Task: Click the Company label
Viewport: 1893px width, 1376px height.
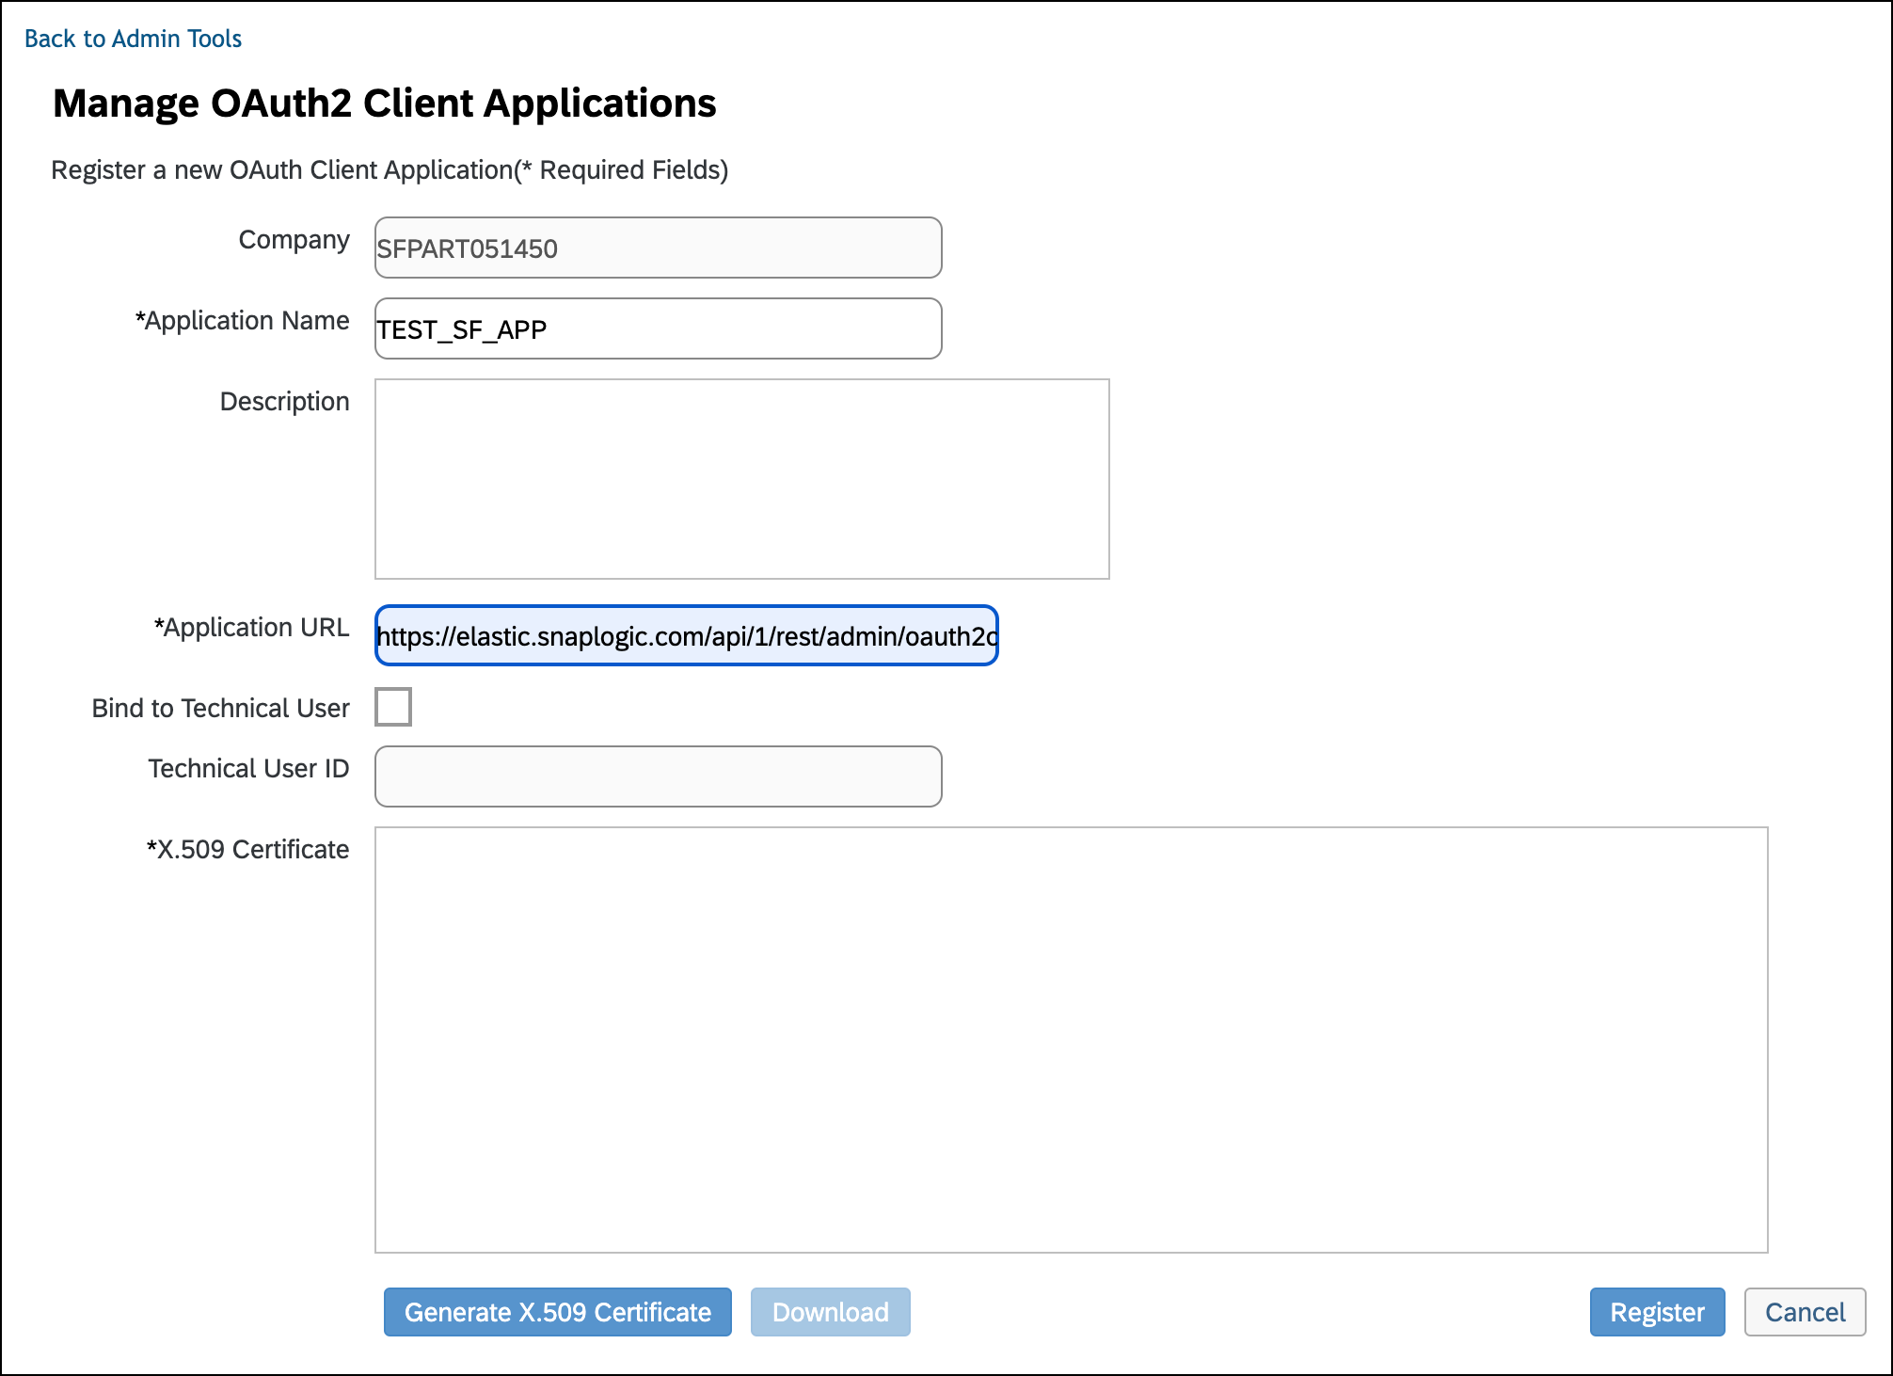Action: pyautogui.click(x=294, y=240)
